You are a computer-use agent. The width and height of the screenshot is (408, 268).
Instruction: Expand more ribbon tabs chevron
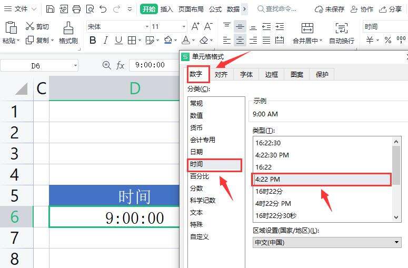pyautogui.click(x=244, y=9)
